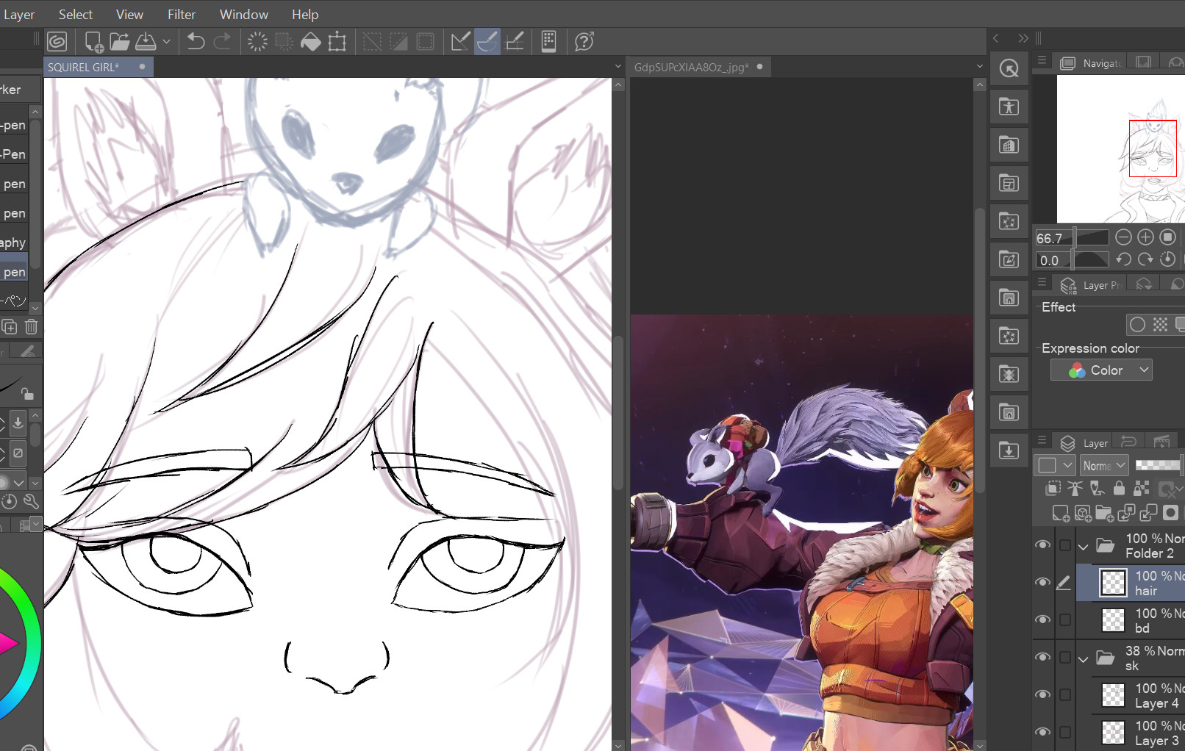Screen dimensions: 1185x751
Task: Click the Clear icon in the command bar
Action: pyautogui.click(x=257, y=42)
